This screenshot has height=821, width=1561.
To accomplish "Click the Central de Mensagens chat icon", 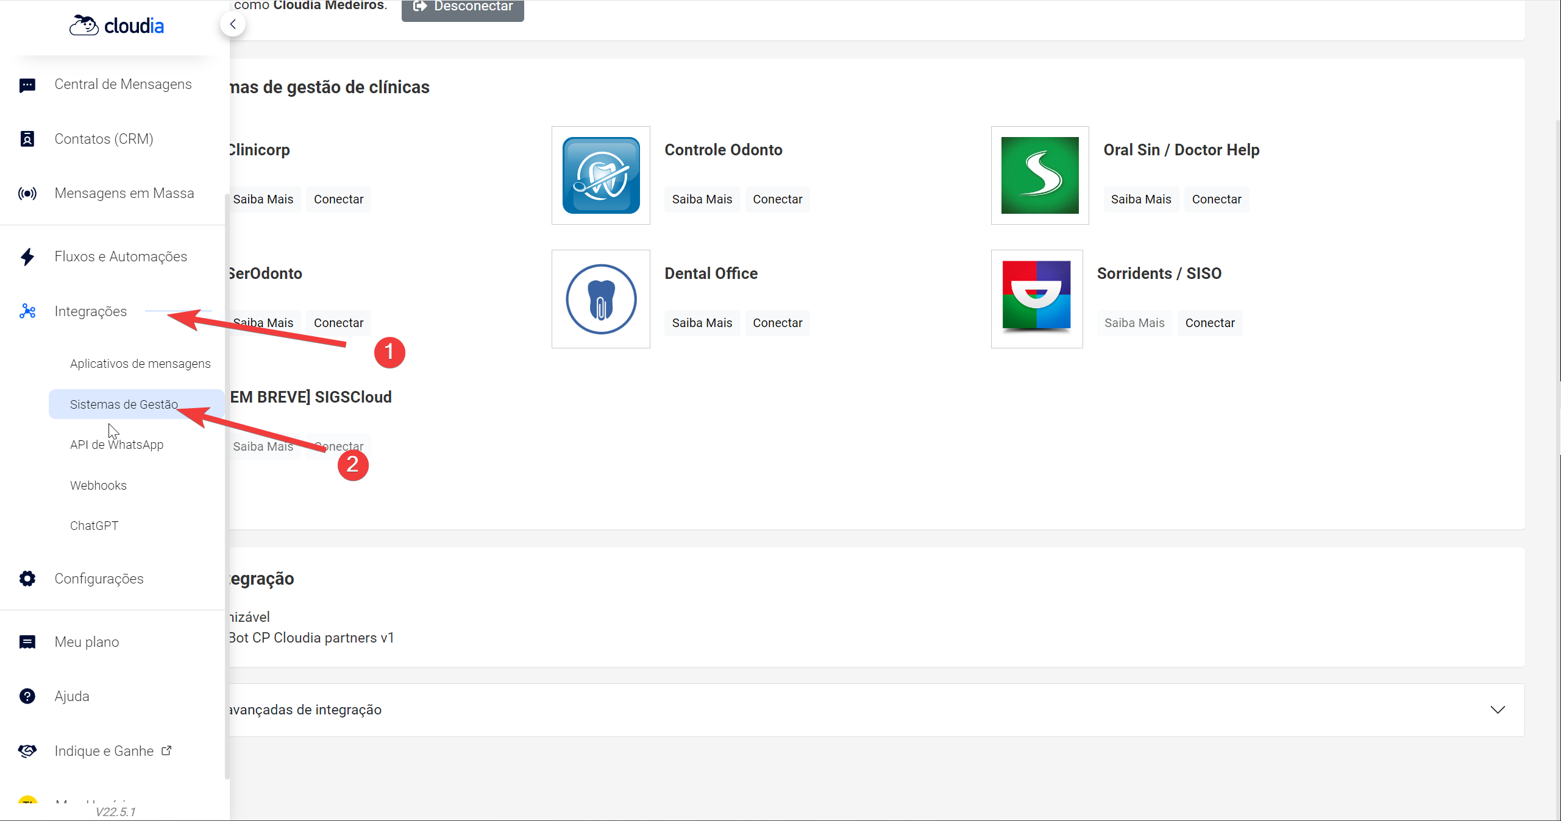I will tap(27, 85).
